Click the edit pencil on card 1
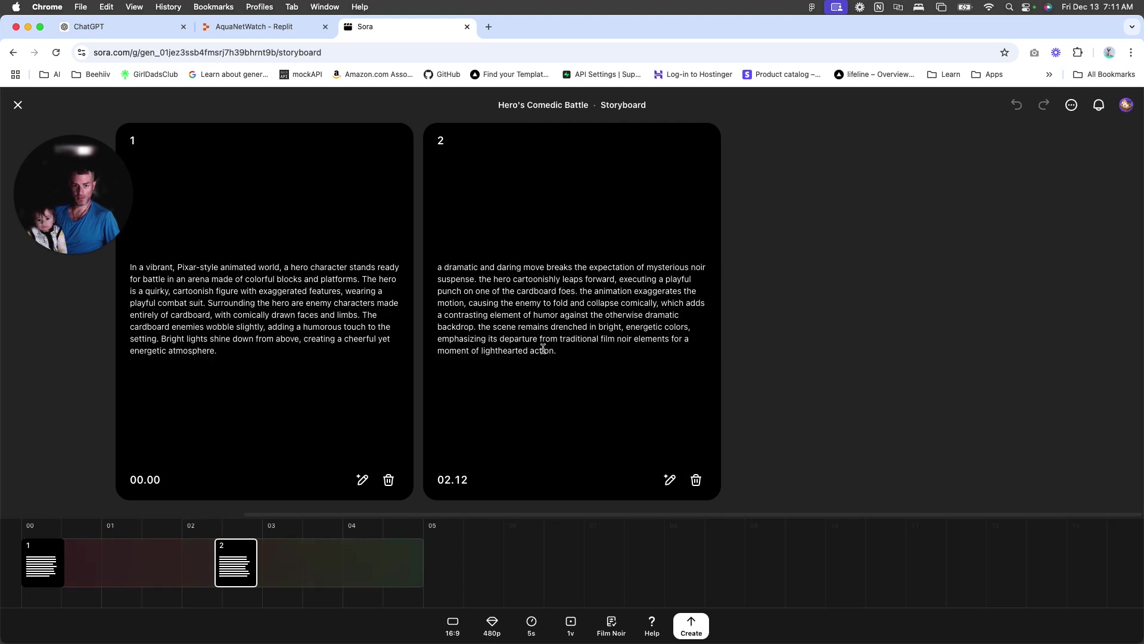 [x=362, y=480]
